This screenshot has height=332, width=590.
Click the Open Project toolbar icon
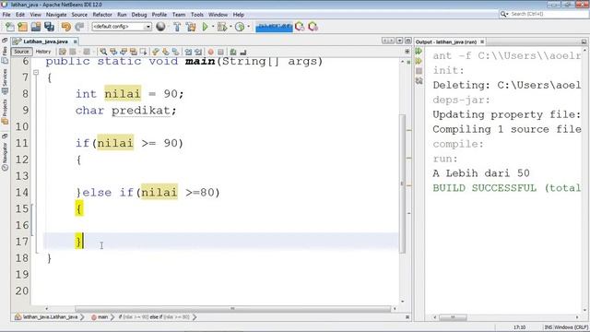(36, 27)
